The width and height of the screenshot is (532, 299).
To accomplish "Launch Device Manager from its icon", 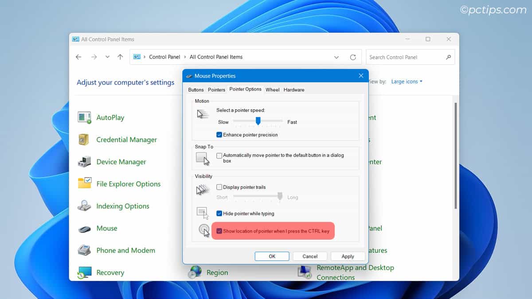I will tap(84, 162).
